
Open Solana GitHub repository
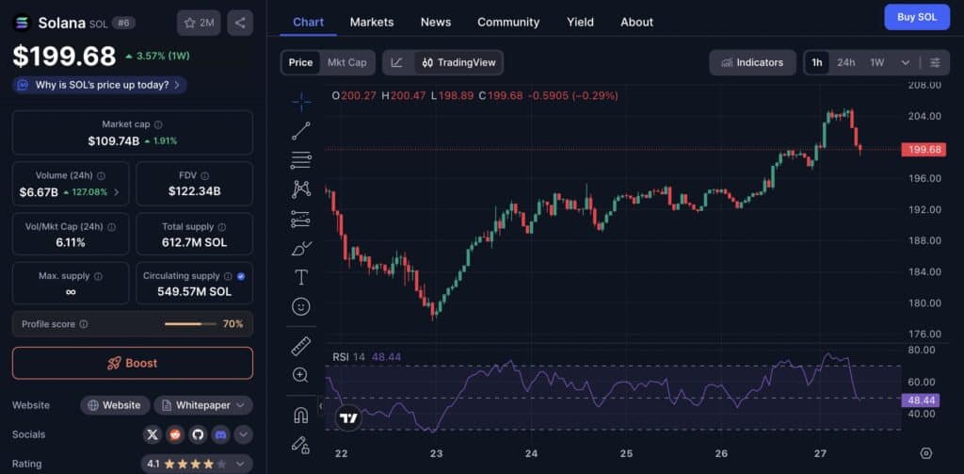pyautogui.click(x=198, y=434)
